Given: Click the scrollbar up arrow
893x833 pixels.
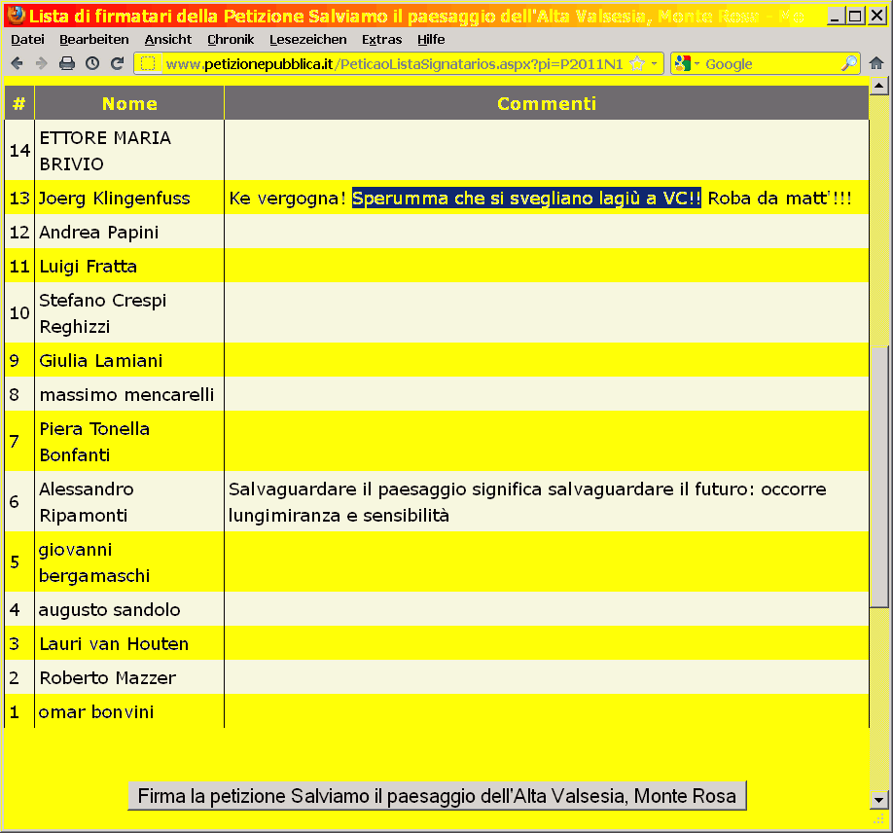Looking at the screenshot, I should (879, 86).
